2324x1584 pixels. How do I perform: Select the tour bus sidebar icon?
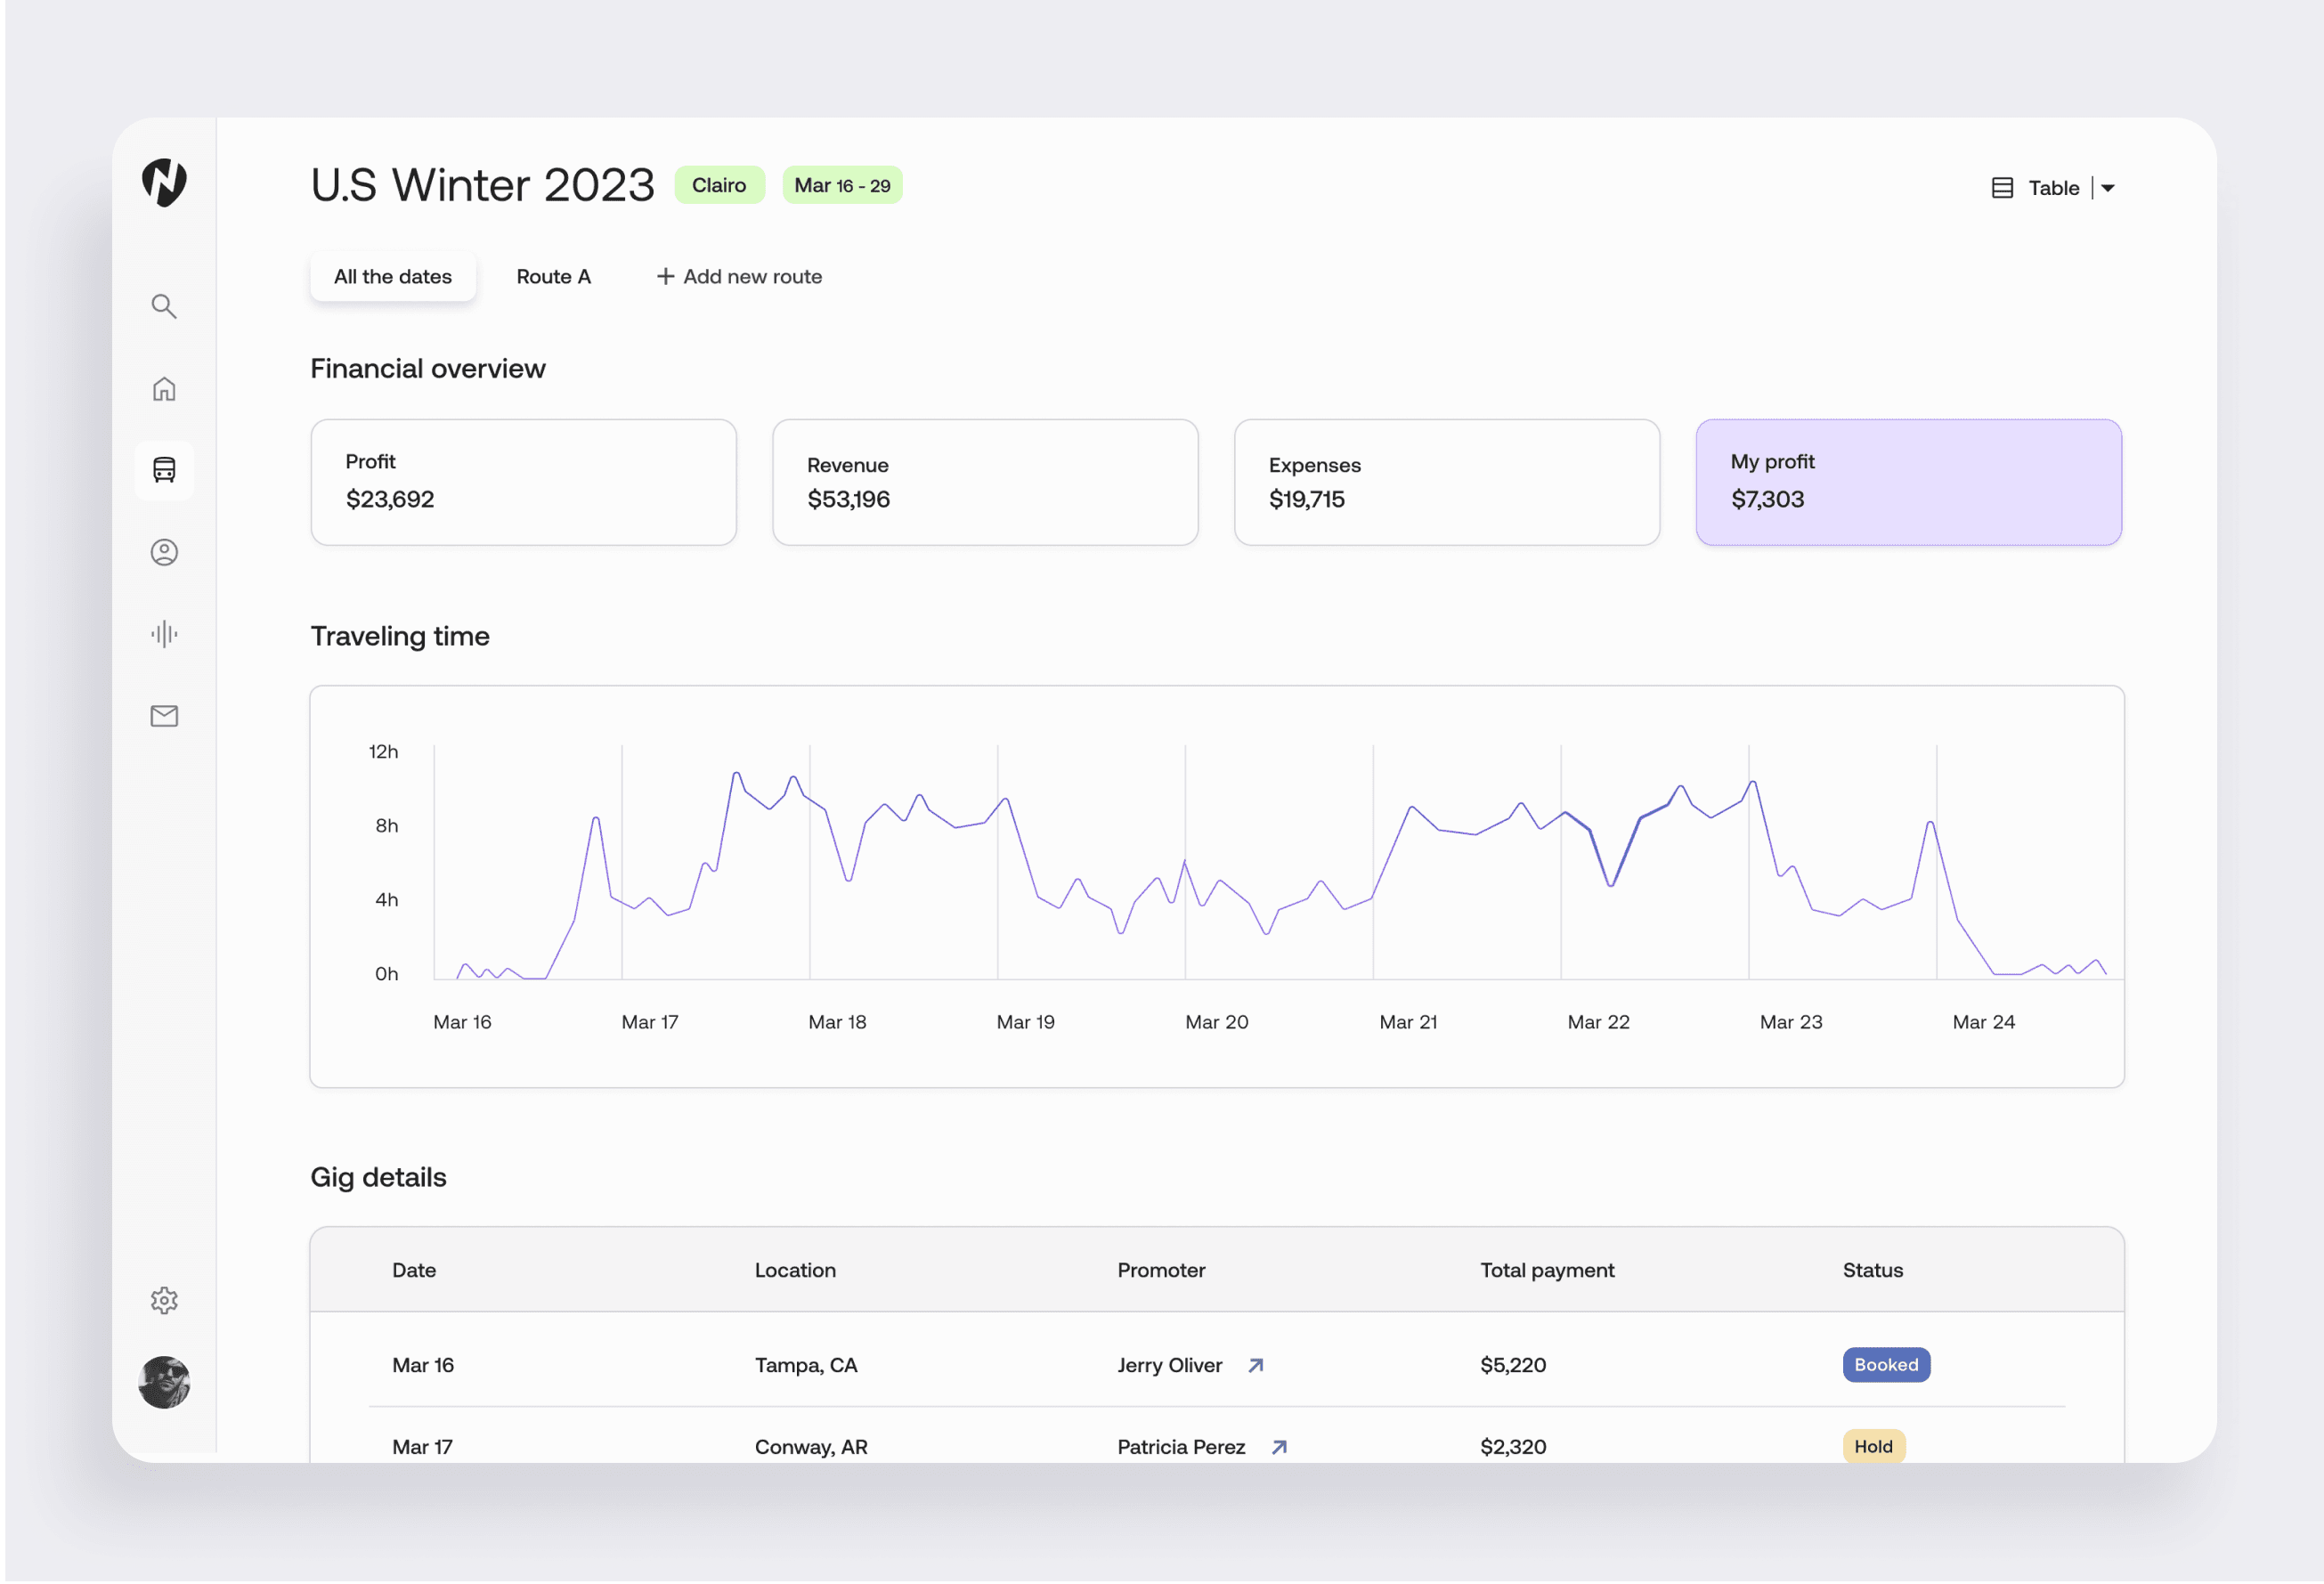pyautogui.click(x=164, y=470)
